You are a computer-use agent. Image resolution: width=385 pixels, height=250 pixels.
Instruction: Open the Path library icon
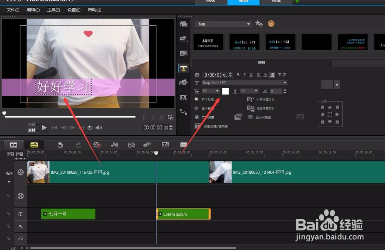point(183,112)
